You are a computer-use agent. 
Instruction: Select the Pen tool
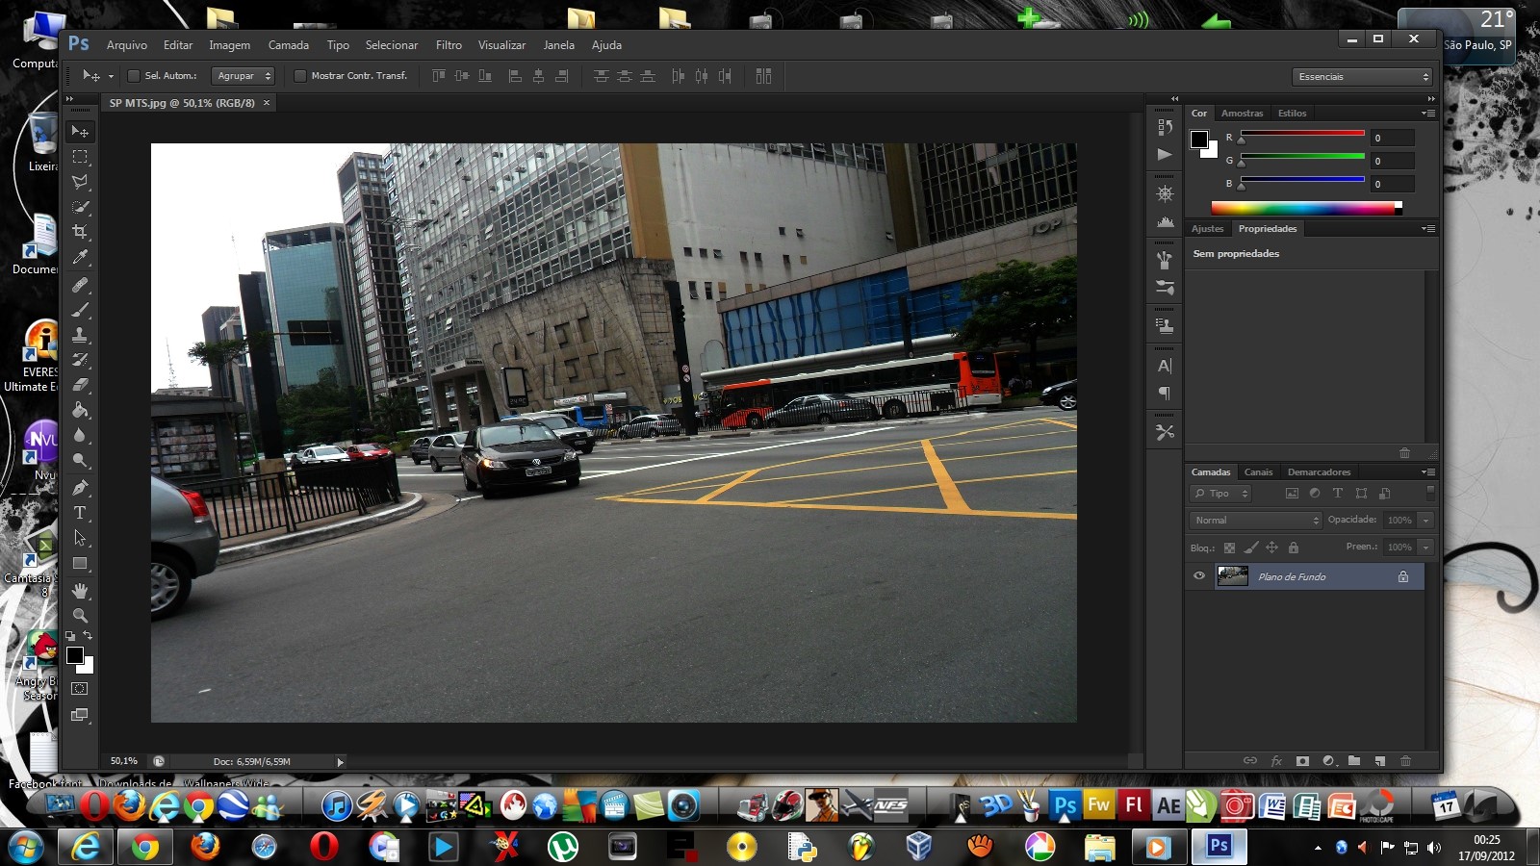tap(80, 488)
